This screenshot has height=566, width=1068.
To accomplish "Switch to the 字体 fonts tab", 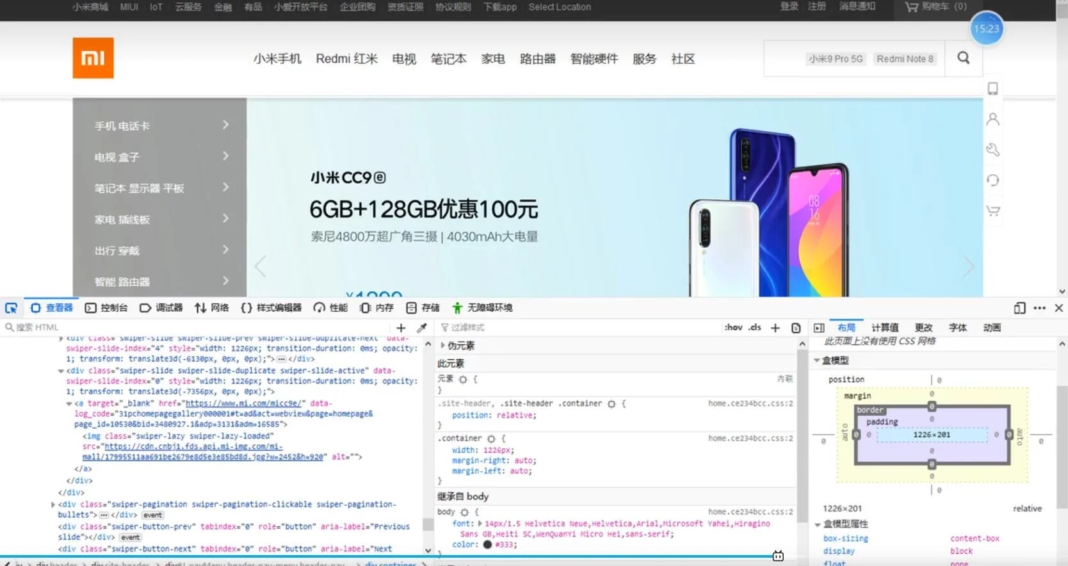I will pyautogui.click(x=958, y=327).
